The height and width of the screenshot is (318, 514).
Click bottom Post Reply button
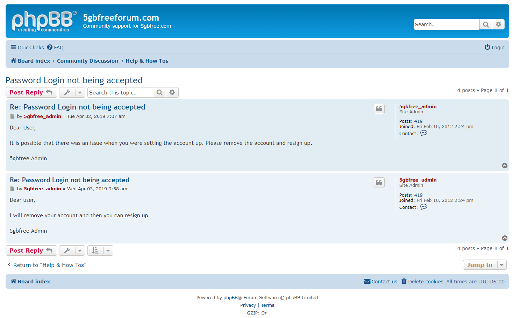tap(31, 250)
